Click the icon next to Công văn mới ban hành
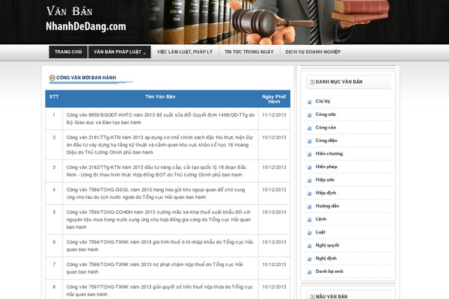This screenshot has width=449, height=299. point(52,78)
